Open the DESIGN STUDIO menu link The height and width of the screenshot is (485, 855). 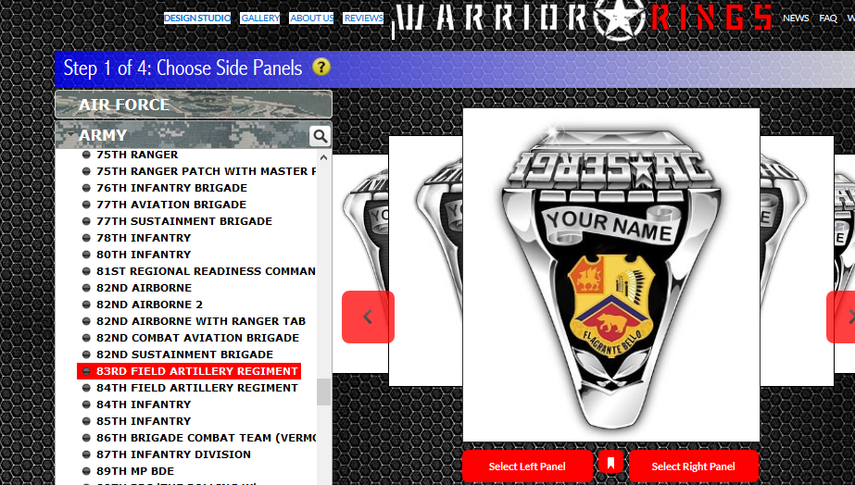click(197, 18)
